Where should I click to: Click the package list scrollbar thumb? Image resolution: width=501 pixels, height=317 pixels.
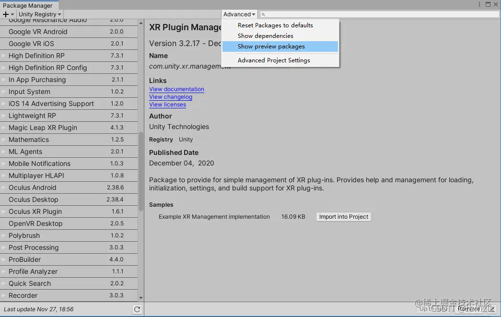(140, 172)
